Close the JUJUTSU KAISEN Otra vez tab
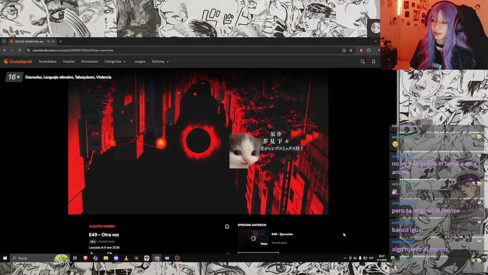This screenshot has height=275, width=488. coord(53,41)
